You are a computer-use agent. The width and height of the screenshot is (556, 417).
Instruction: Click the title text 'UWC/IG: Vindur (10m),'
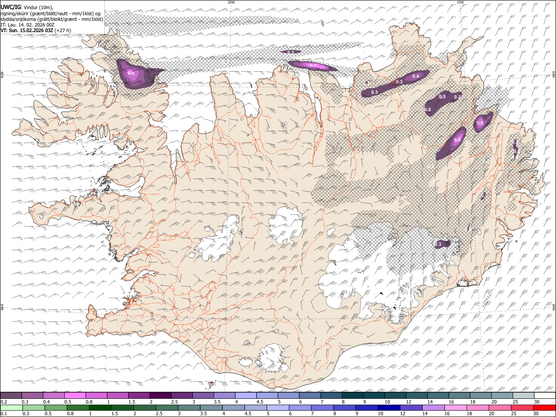point(27,7)
